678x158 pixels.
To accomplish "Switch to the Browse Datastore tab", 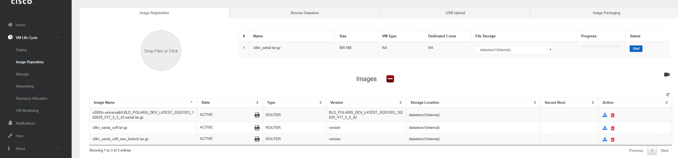I will 305,13.
